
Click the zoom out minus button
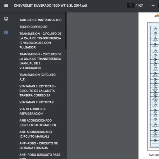click(153, 6)
